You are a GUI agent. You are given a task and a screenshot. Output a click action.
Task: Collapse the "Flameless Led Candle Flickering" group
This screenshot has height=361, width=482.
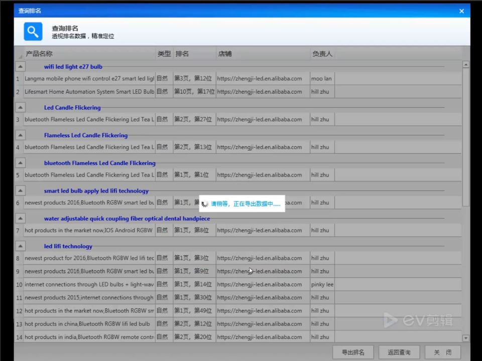[20, 135]
